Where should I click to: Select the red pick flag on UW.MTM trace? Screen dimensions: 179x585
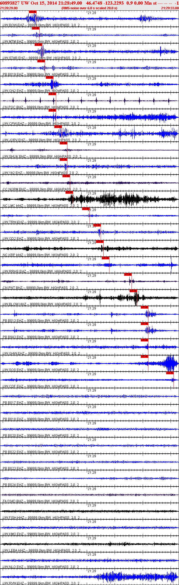[35, 28]
